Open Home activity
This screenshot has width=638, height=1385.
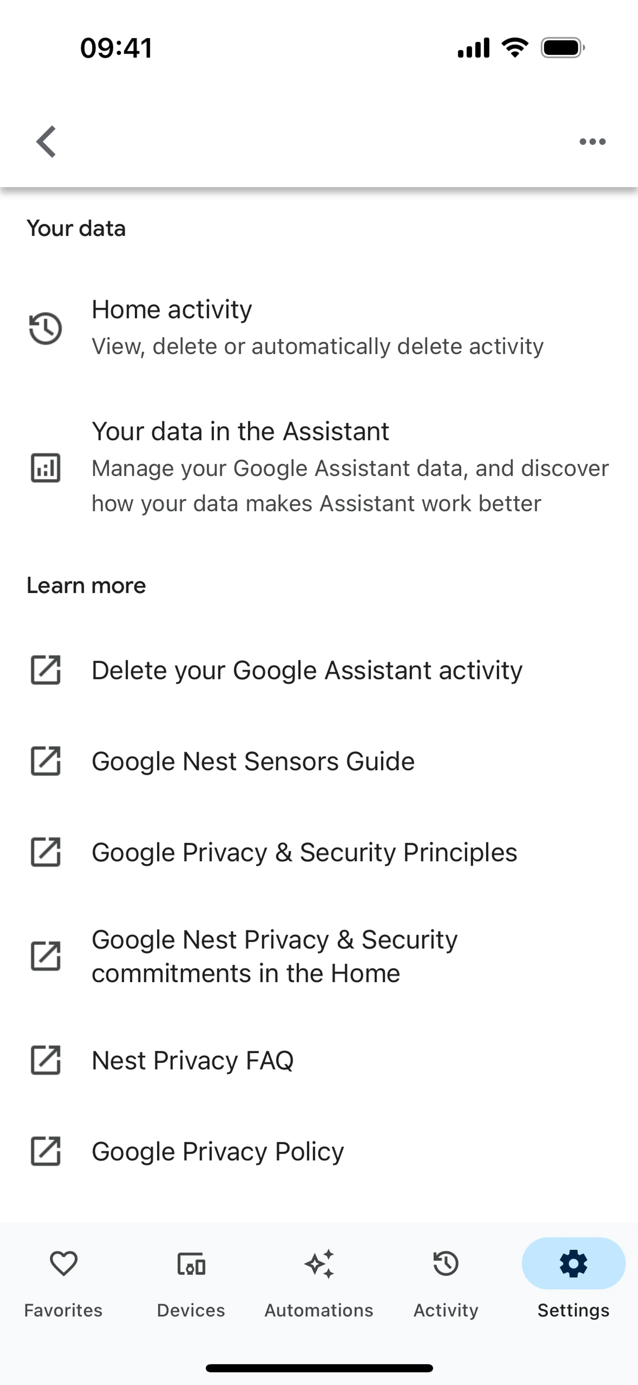click(x=317, y=327)
